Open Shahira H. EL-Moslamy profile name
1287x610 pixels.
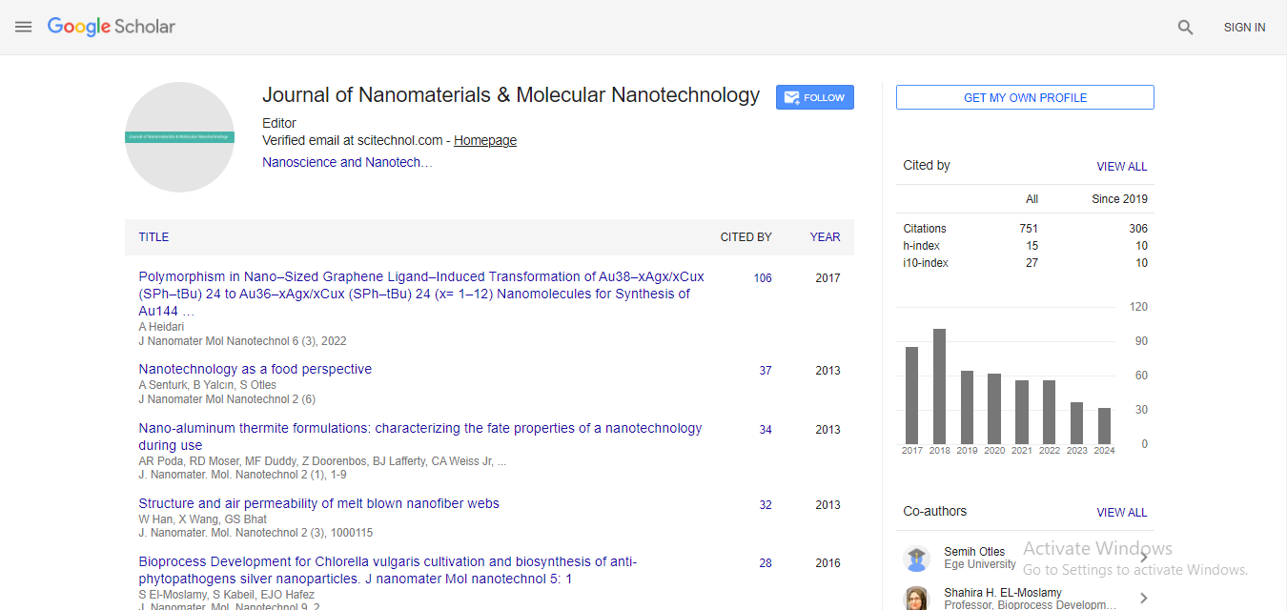[x=1003, y=593]
